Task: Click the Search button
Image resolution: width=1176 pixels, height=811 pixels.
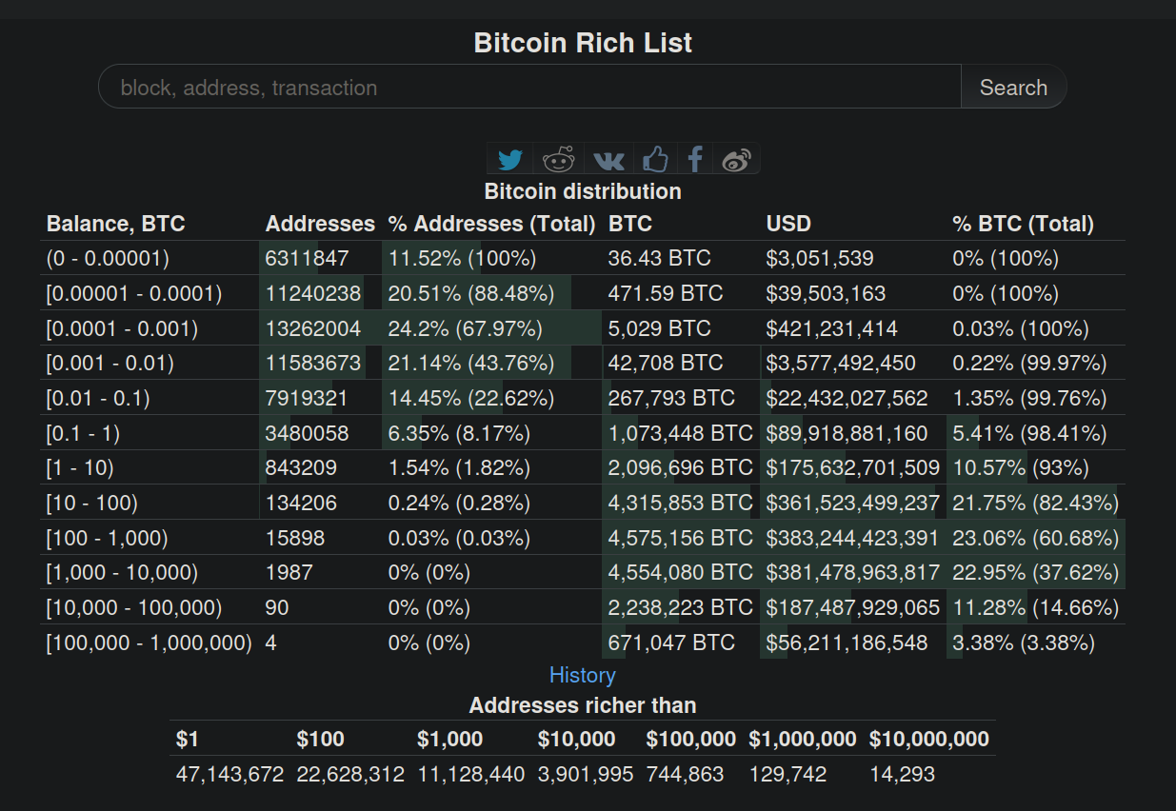Action: pyautogui.click(x=1013, y=87)
